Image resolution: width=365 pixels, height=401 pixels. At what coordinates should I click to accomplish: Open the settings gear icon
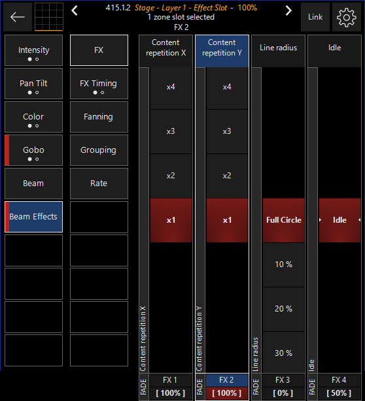(347, 17)
